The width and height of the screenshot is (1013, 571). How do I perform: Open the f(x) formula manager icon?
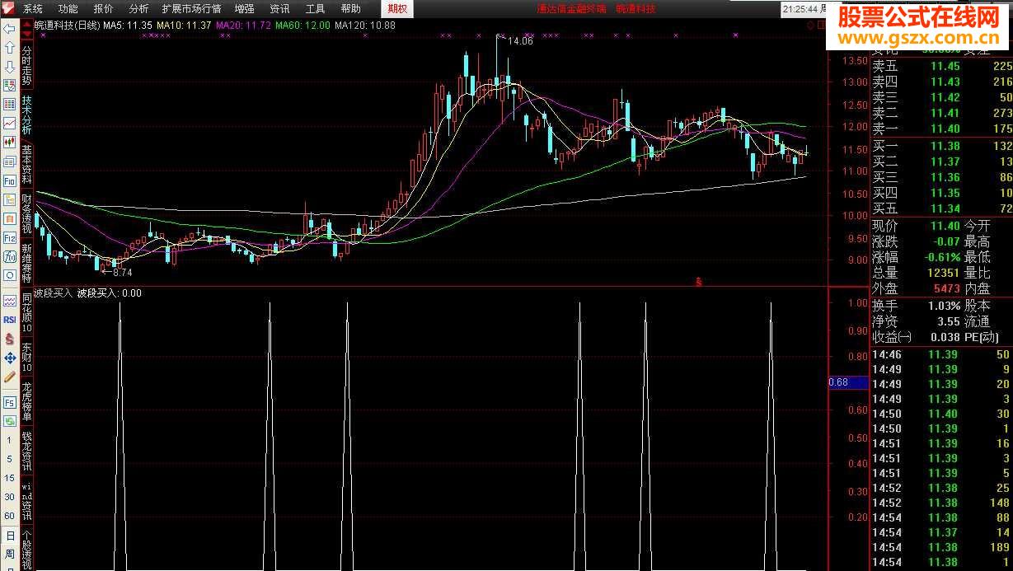[x=10, y=256]
